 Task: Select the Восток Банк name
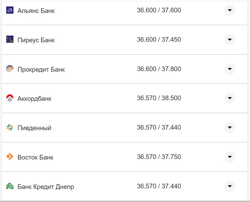pos(35,157)
